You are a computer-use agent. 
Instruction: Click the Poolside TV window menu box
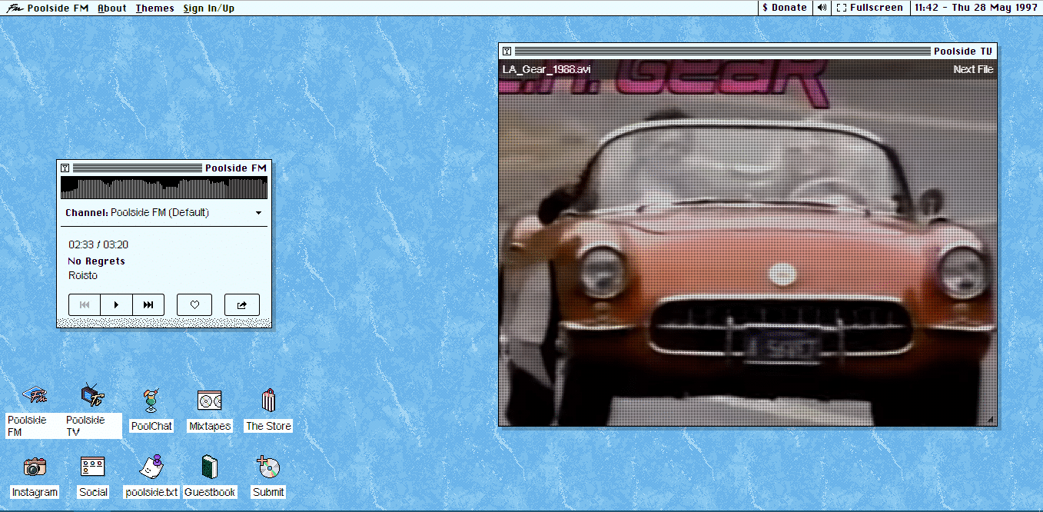(507, 52)
